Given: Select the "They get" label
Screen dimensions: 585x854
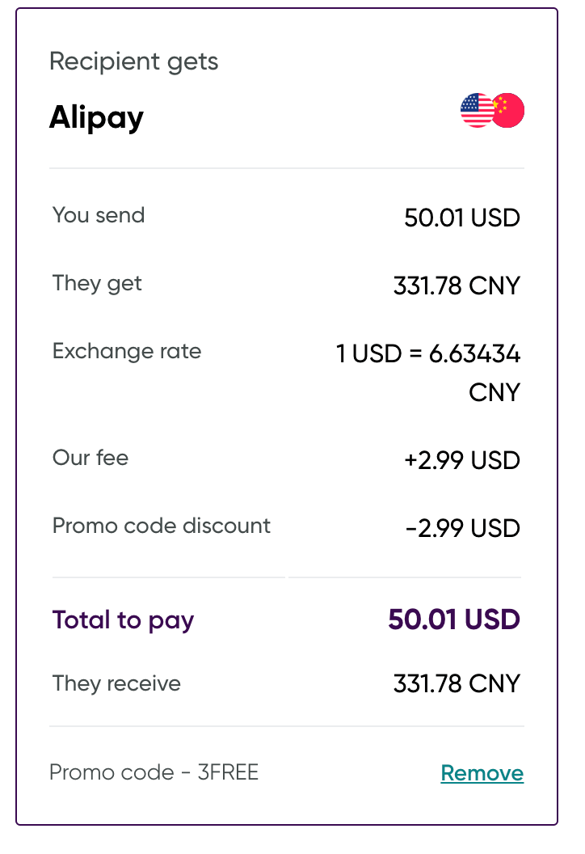Looking at the screenshot, I should [97, 283].
